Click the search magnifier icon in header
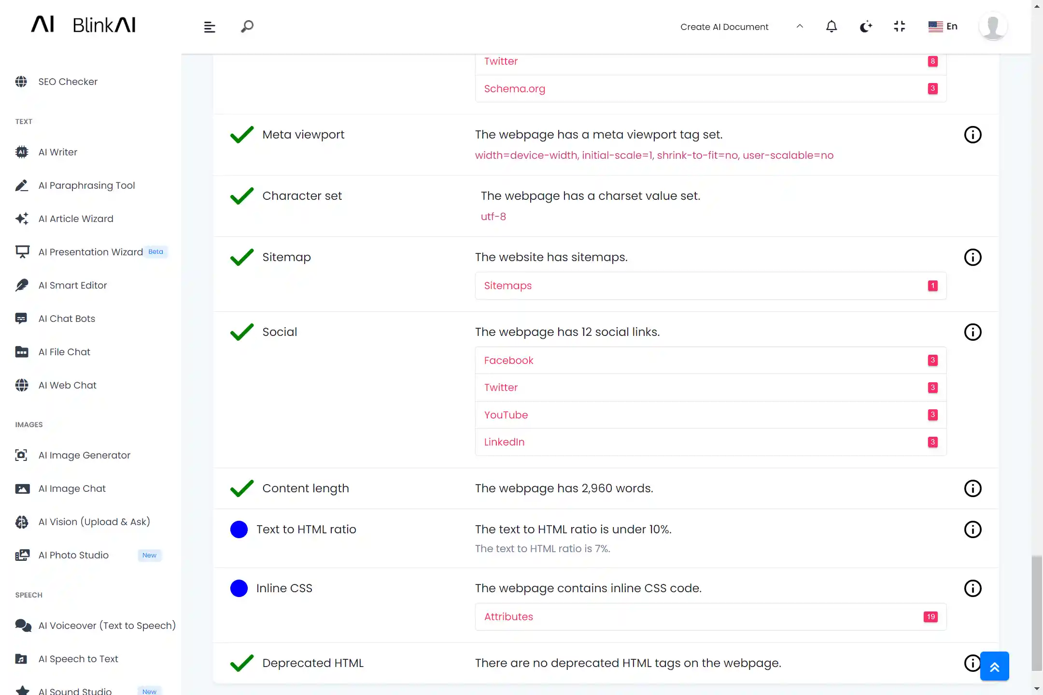This screenshot has height=695, width=1043. click(247, 27)
